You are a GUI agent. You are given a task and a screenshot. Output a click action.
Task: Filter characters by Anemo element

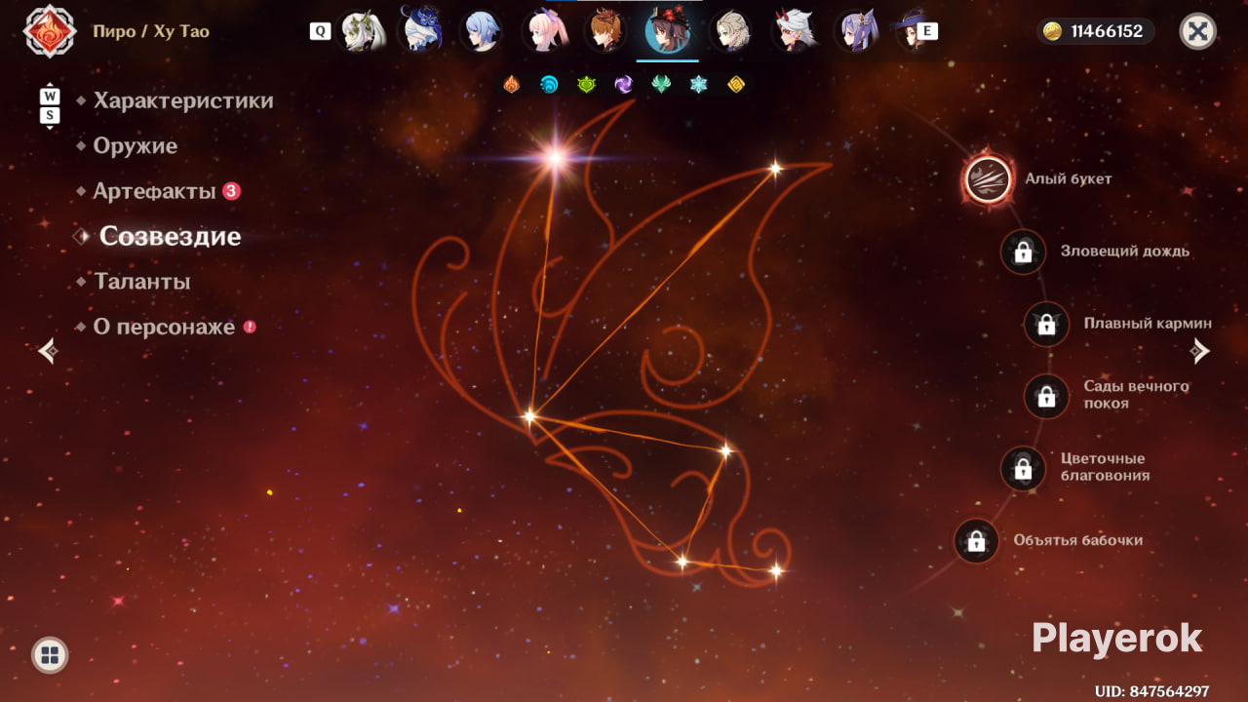pyautogui.click(x=661, y=85)
